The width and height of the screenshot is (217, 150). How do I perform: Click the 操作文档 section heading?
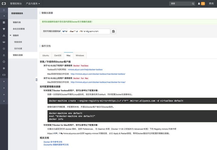46,46
